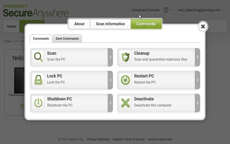Click the padlock Lock PC icon
The width and height of the screenshot is (230, 144).
click(38, 80)
